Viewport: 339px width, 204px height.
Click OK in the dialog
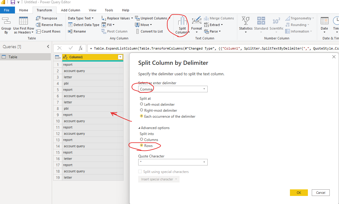tap(299, 193)
